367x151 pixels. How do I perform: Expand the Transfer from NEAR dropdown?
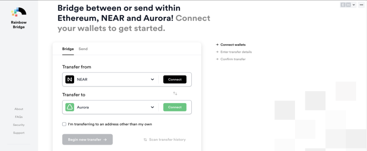153,79
